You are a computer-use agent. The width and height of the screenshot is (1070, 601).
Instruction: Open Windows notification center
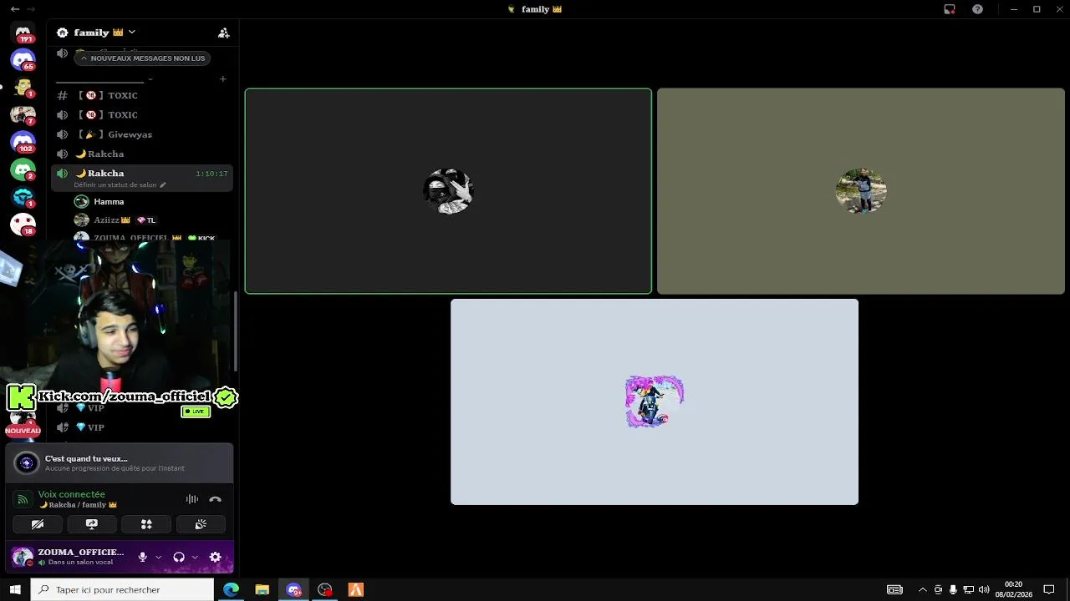[1049, 589]
